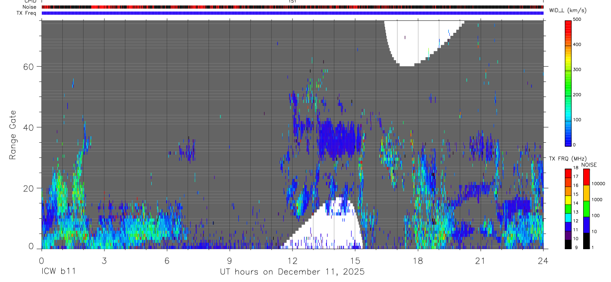Viewport: 611px width, 282px height.
Task: Select the blue TX Freq strip above the plot
Action: [x=293, y=13]
